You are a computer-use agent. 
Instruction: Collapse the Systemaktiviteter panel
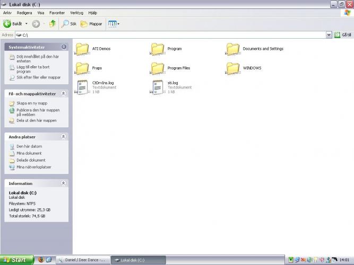click(x=64, y=47)
